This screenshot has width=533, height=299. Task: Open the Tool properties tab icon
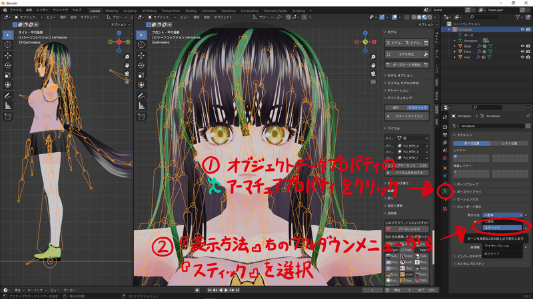click(x=445, y=117)
